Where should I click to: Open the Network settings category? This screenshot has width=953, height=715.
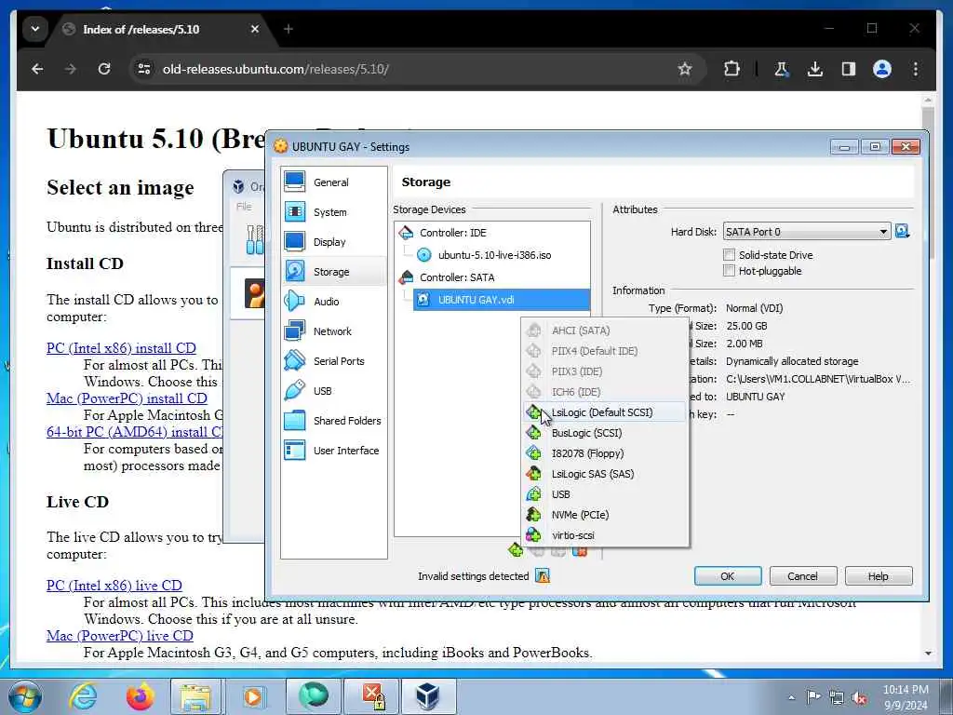(334, 331)
